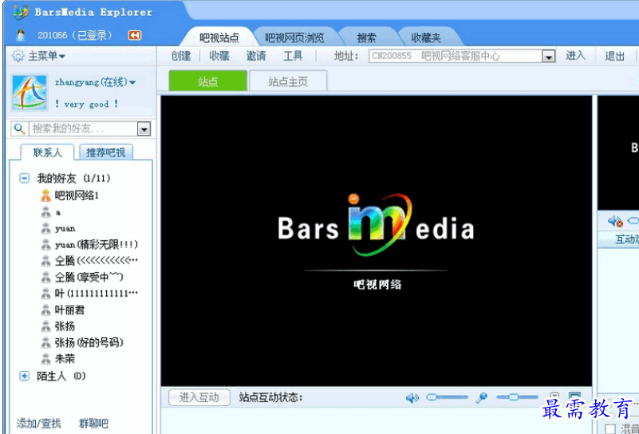Click the full-screen view icon in the control bar
The width and height of the screenshot is (639, 434).
click(x=574, y=396)
